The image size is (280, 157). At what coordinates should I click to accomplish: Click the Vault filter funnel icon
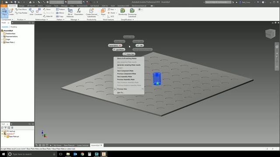[x=6, y=128]
